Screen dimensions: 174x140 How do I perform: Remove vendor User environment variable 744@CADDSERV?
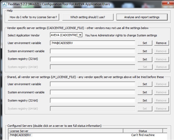[x=161, y=43]
